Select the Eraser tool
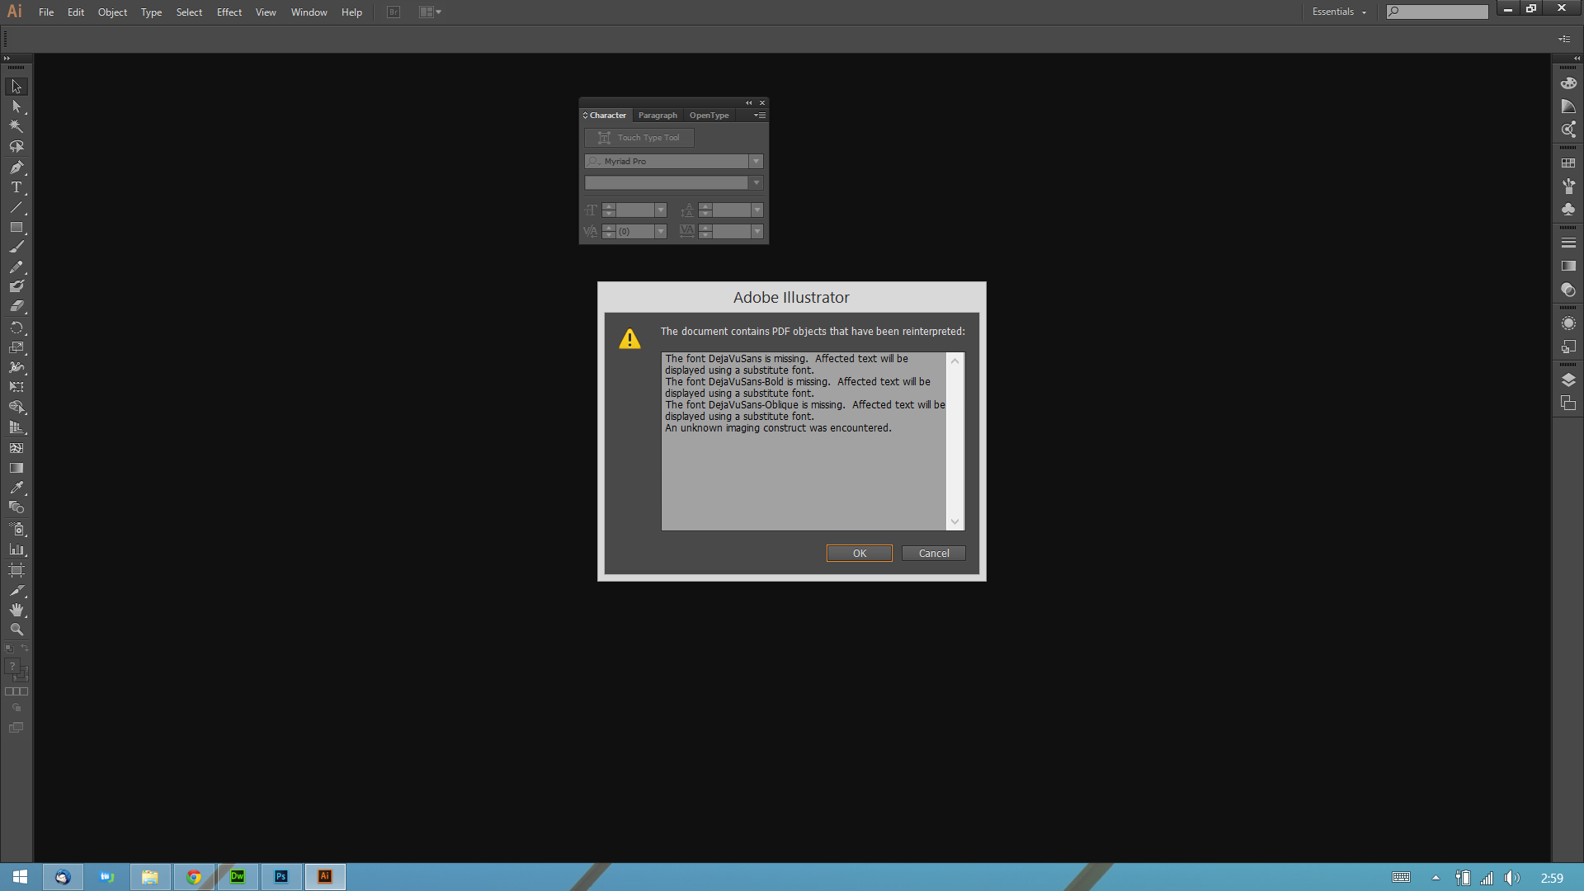Viewport: 1584px width, 891px height. 16,306
